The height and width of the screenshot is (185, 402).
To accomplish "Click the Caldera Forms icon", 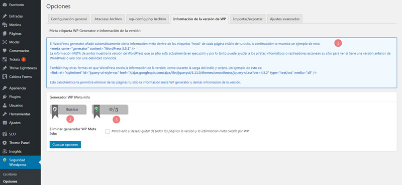I will pos(5,76).
